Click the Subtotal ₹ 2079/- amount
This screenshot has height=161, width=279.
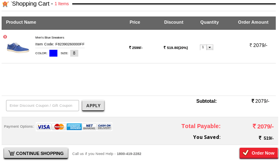pos(260,101)
